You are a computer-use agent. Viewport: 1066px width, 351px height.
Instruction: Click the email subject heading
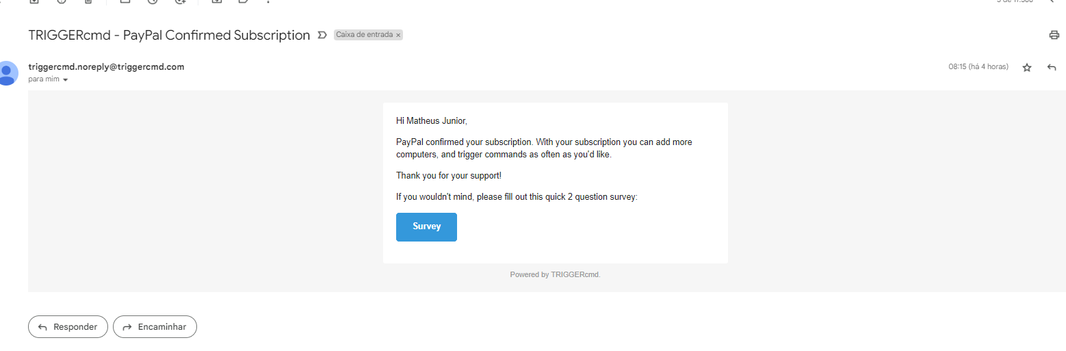point(169,35)
